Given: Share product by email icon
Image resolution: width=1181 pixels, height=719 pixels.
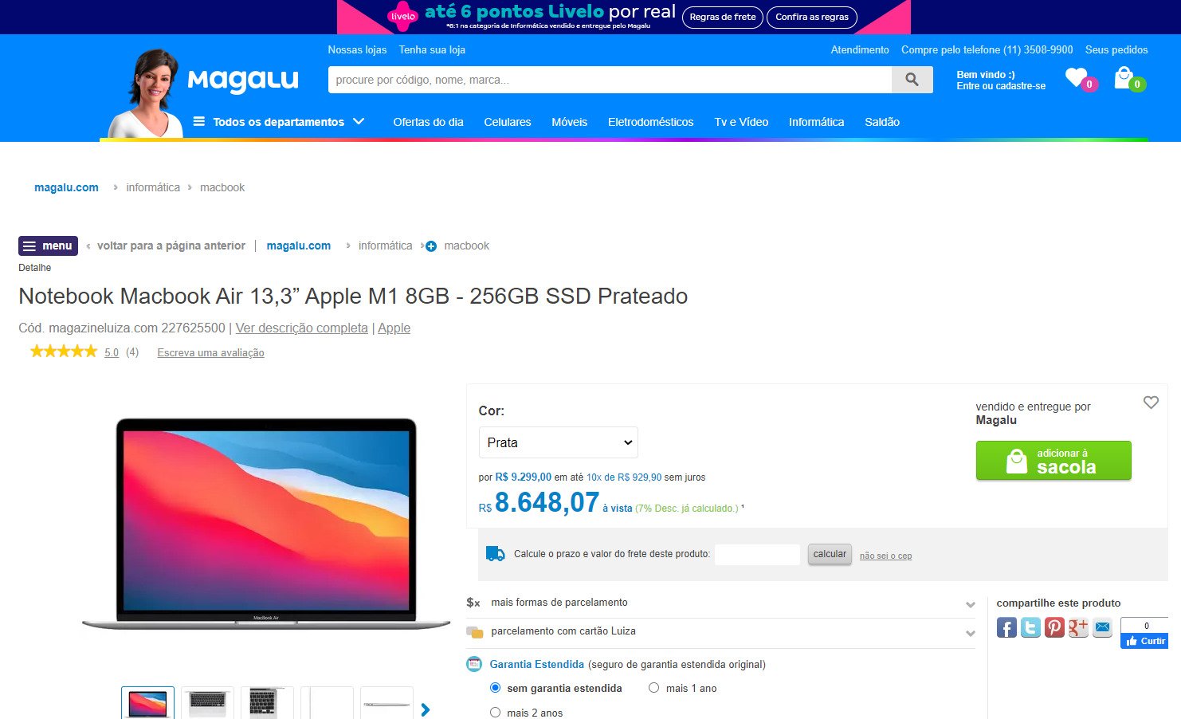Looking at the screenshot, I should [x=1102, y=627].
